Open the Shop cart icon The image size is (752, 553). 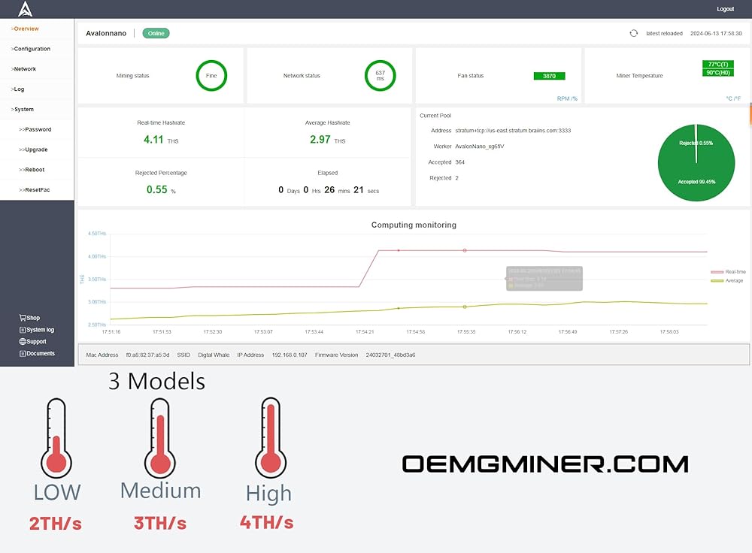23,318
